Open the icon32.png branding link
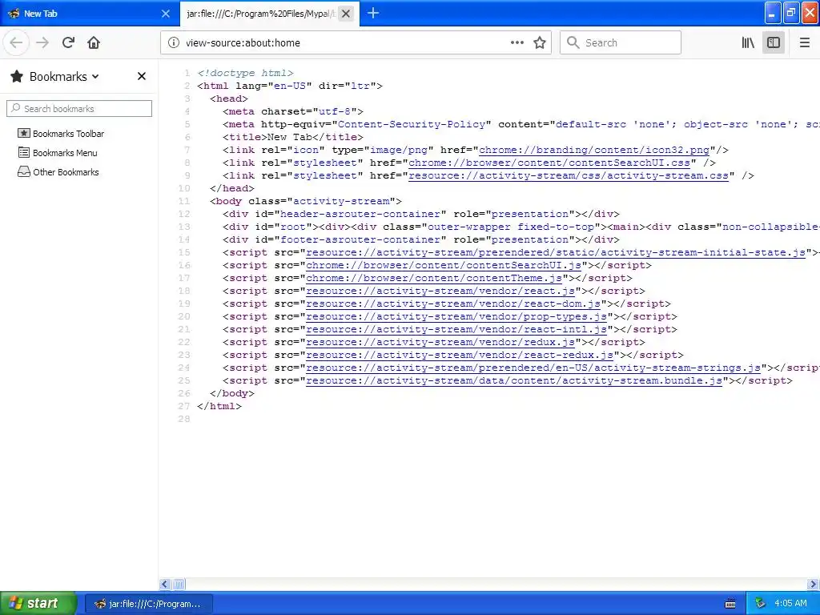820x615 pixels. point(594,150)
